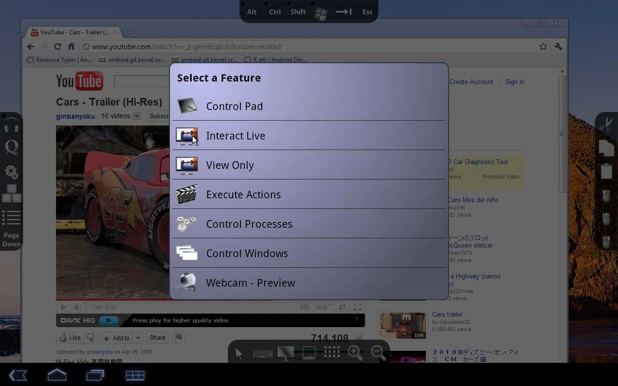Tap the Tab arrow key

click(344, 12)
